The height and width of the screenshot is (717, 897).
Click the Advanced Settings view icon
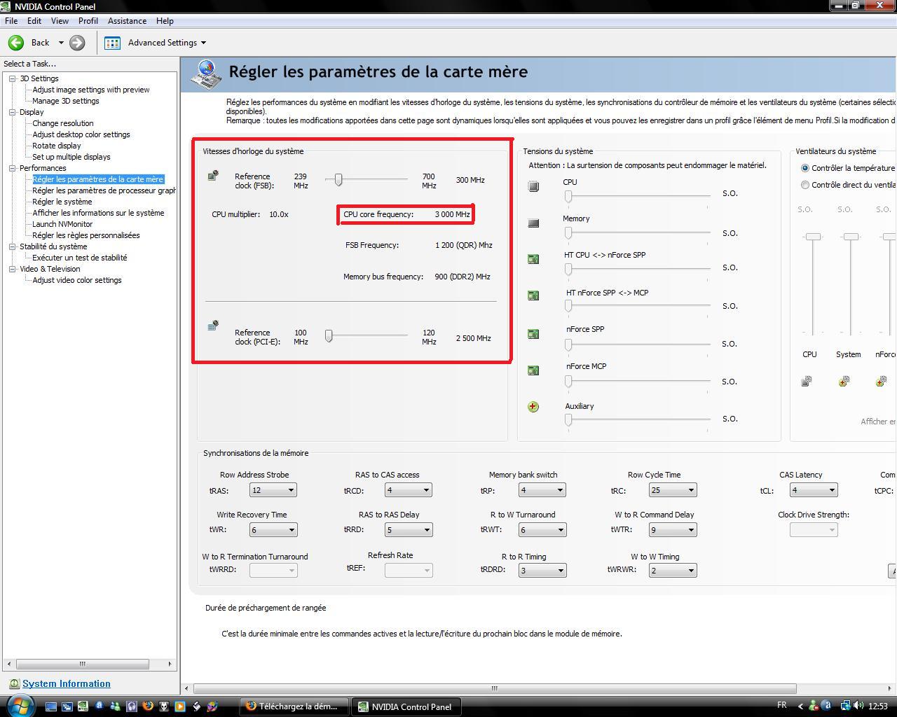(x=112, y=43)
